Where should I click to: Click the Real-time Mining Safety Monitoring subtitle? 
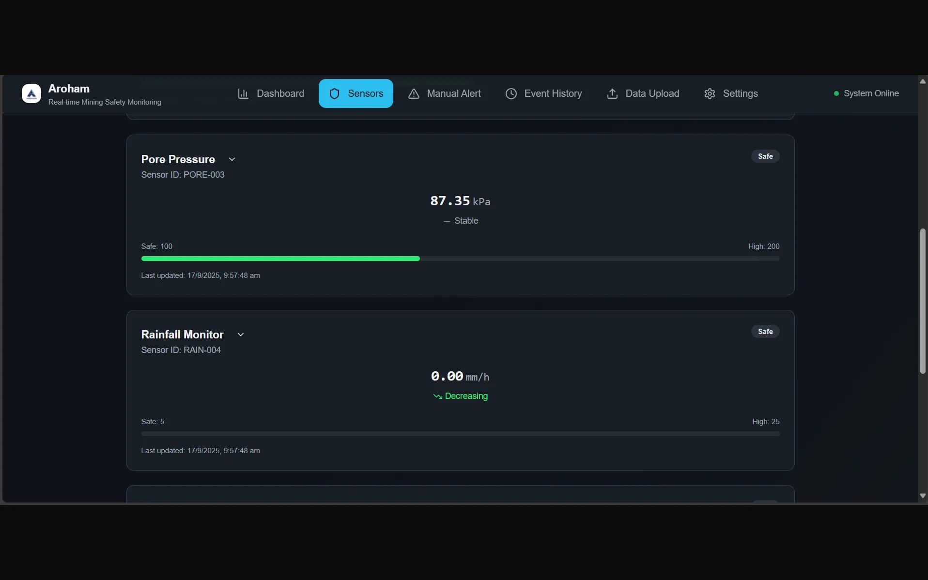105,102
